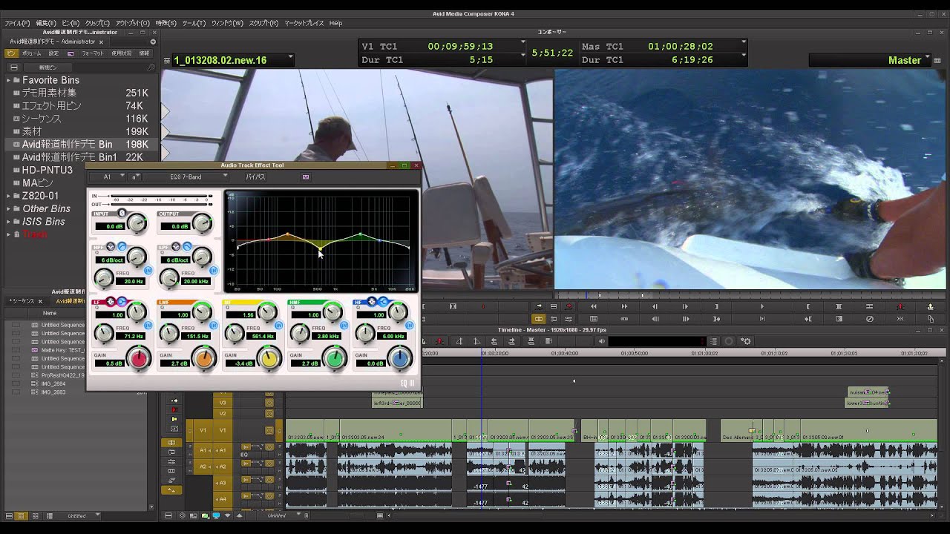The width and height of the screenshot is (950, 534).
Task: Open the Help menu
Action: click(x=335, y=24)
